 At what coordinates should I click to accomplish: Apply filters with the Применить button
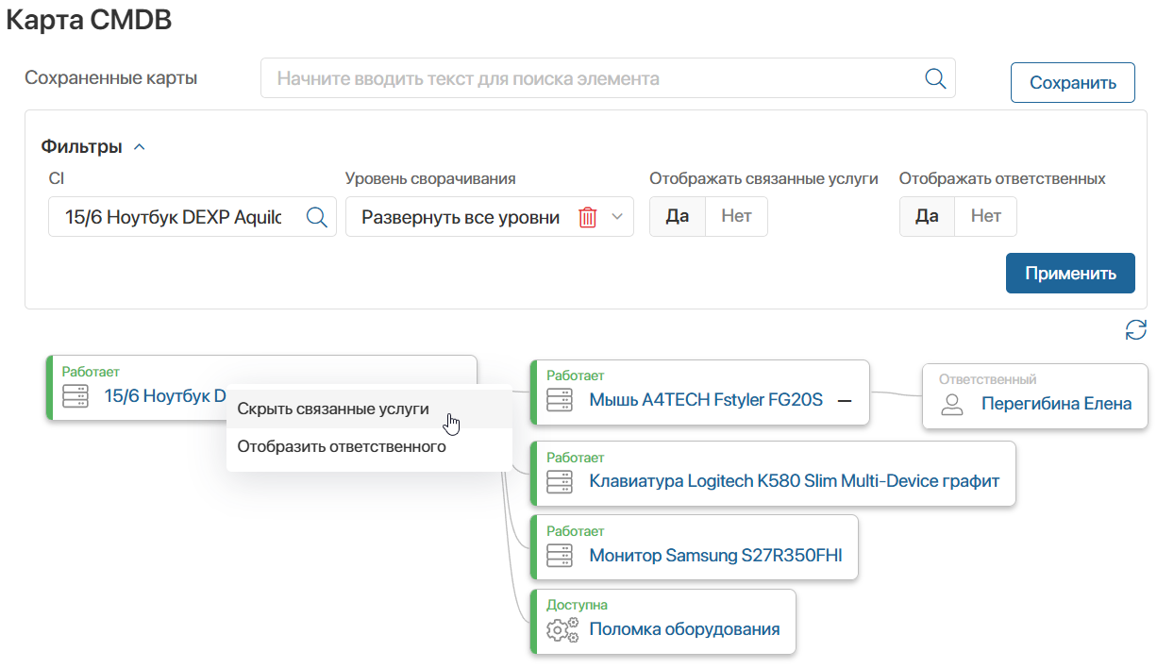point(1070,274)
